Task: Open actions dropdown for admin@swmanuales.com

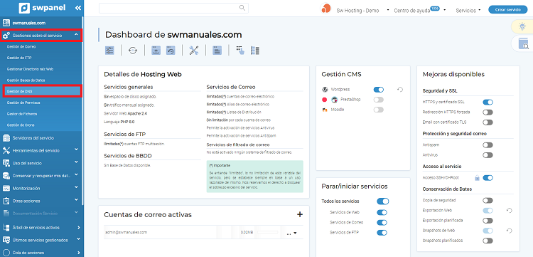Action: (x=291, y=233)
